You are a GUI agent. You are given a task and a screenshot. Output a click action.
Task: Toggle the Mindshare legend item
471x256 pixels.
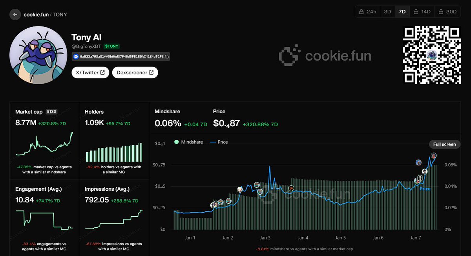[x=189, y=142]
